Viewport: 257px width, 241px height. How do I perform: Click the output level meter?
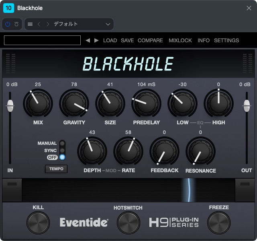pyautogui.click(x=247, y=64)
